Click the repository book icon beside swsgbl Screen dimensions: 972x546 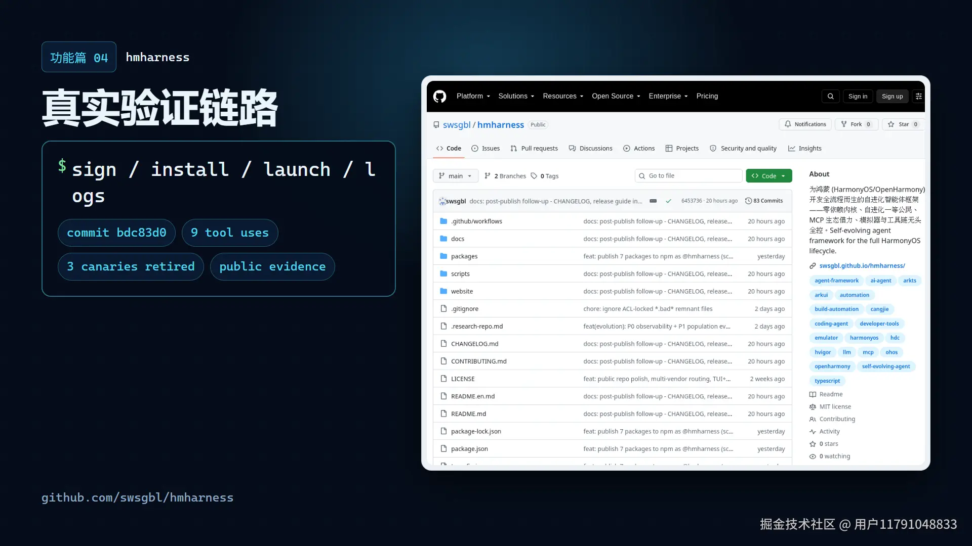pyautogui.click(x=436, y=125)
